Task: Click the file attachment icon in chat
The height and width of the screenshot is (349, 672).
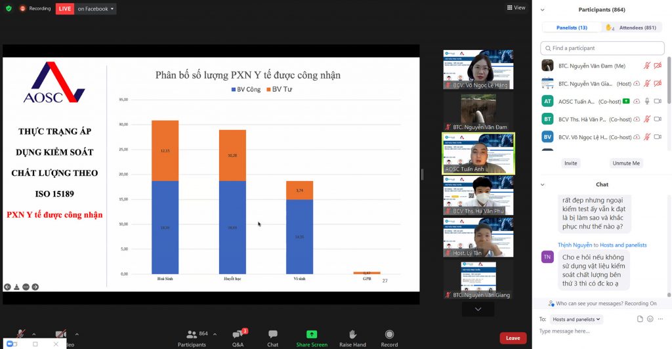Action: (x=640, y=319)
